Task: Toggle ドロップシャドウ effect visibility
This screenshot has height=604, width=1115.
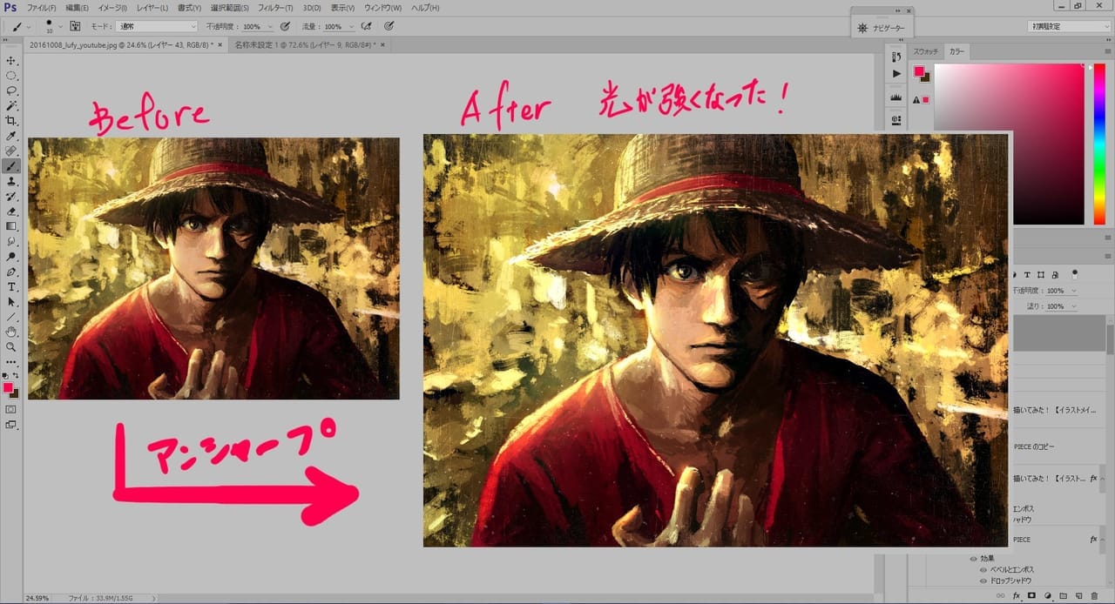Action: click(983, 581)
